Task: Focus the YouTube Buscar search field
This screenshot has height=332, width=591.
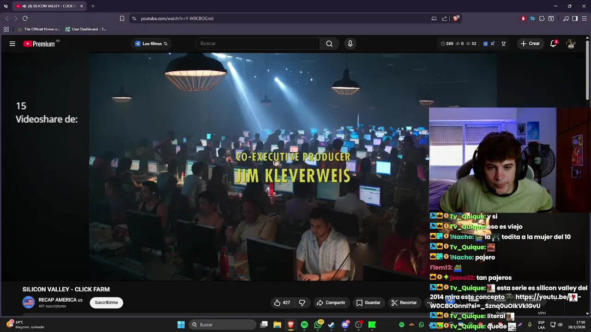Action: [258, 44]
